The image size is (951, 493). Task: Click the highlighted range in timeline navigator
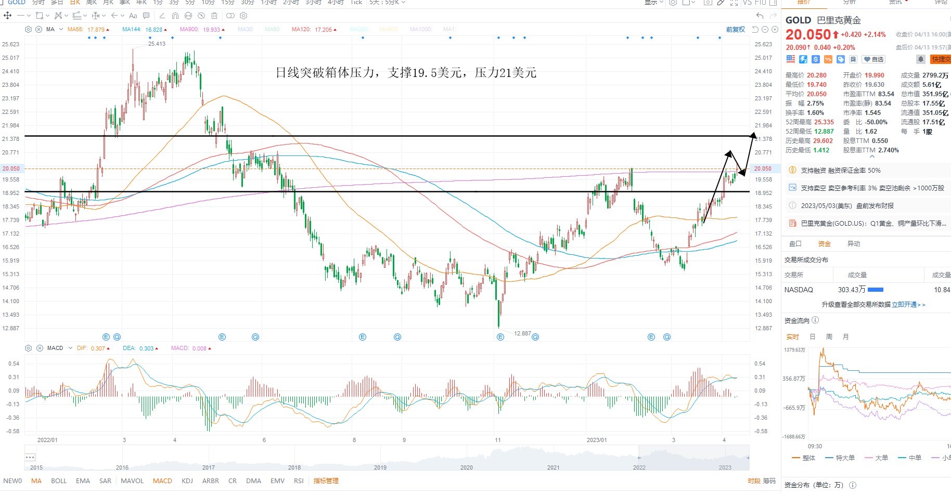[694, 458]
